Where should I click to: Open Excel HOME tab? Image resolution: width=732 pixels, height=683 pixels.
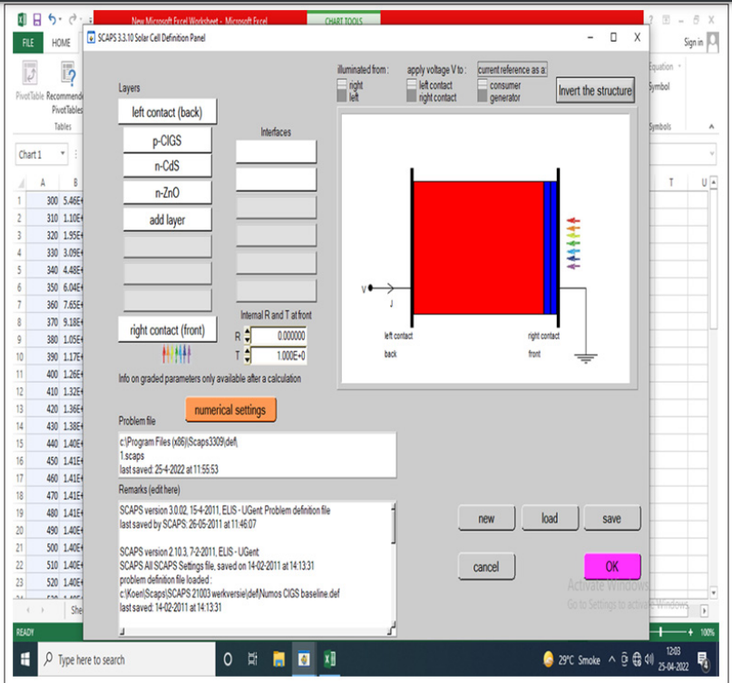pyautogui.click(x=61, y=43)
